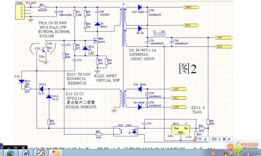261x156 pixels.
Task: Click the "VCC 540V" label
Action: click(x=31, y=3)
